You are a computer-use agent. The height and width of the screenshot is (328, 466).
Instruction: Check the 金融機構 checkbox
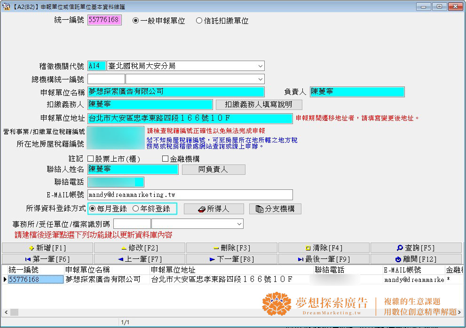coord(165,159)
